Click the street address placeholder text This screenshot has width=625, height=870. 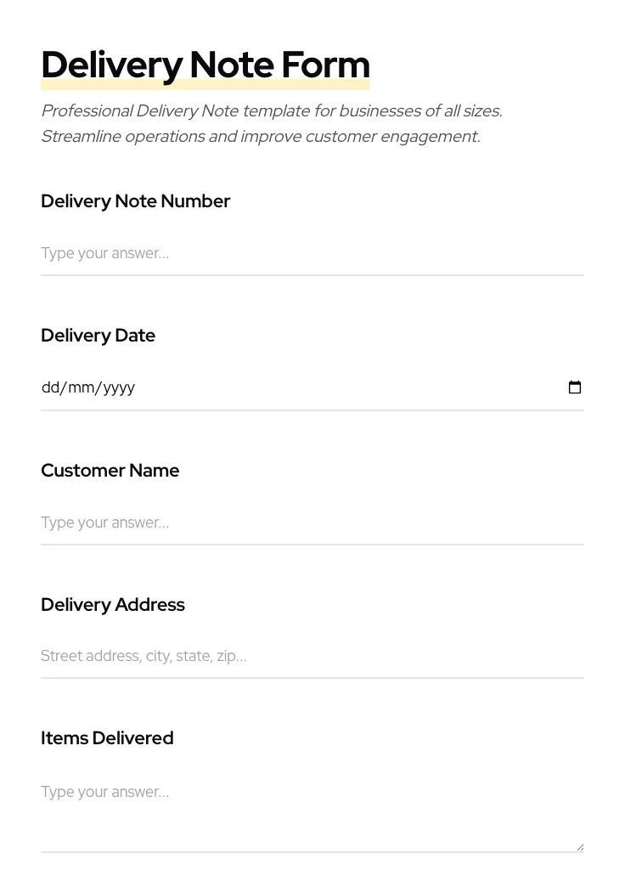click(x=144, y=656)
